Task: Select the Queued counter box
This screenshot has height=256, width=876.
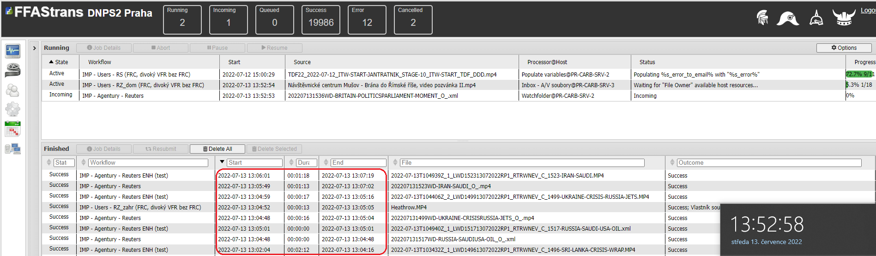Action: click(275, 20)
